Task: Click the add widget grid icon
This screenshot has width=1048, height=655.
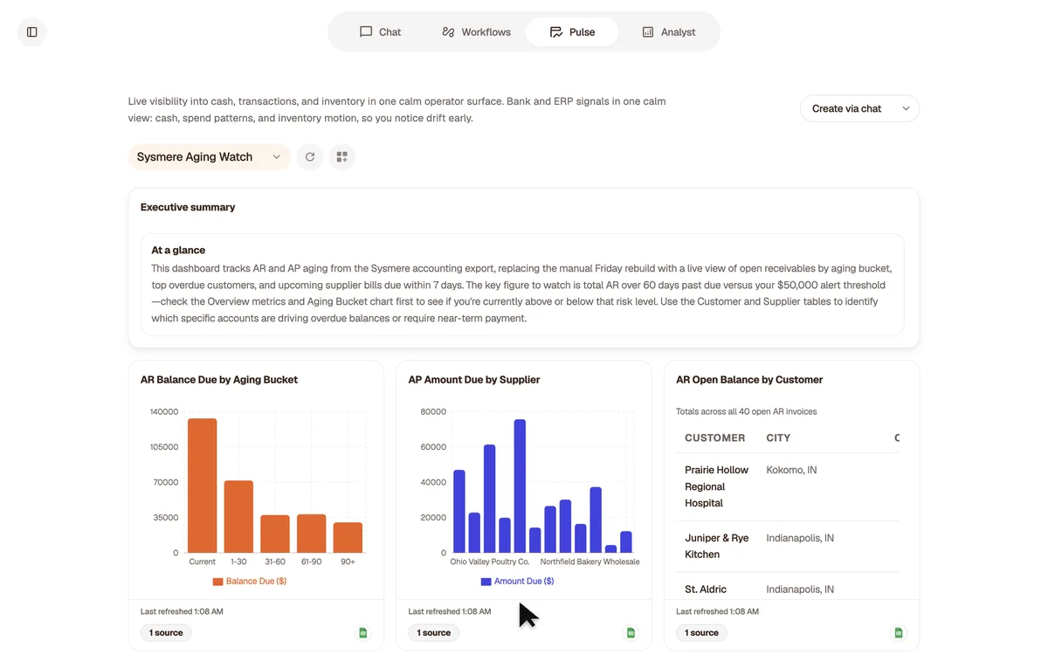Action: (x=342, y=157)
